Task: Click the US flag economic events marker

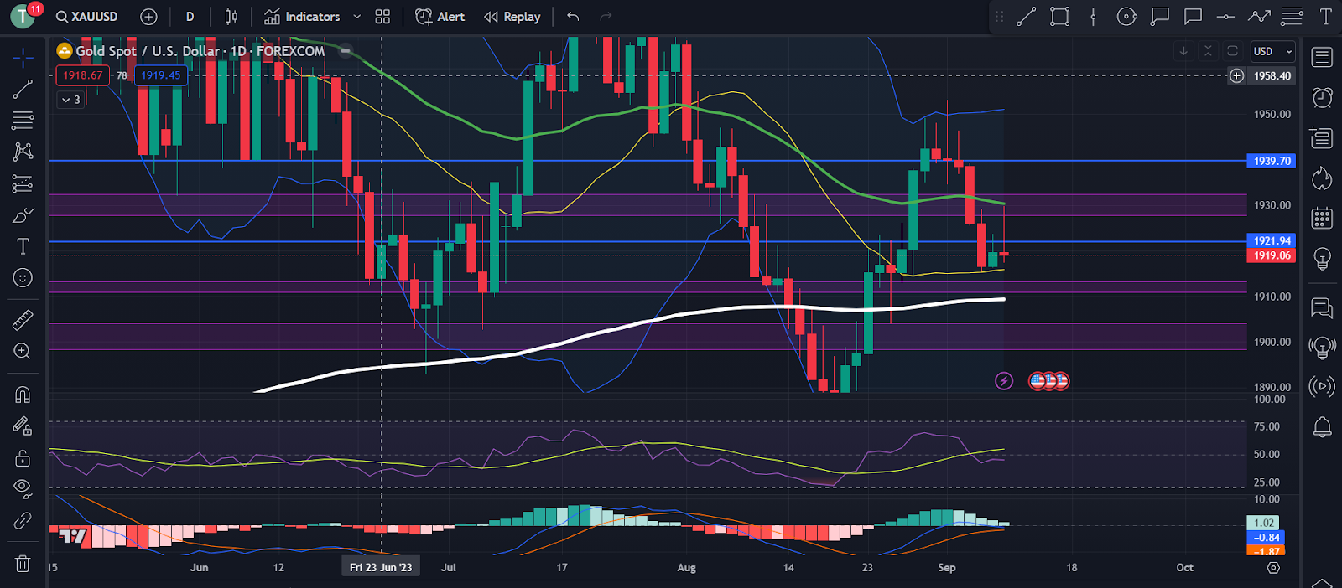Action: (x=1049, y=381)
